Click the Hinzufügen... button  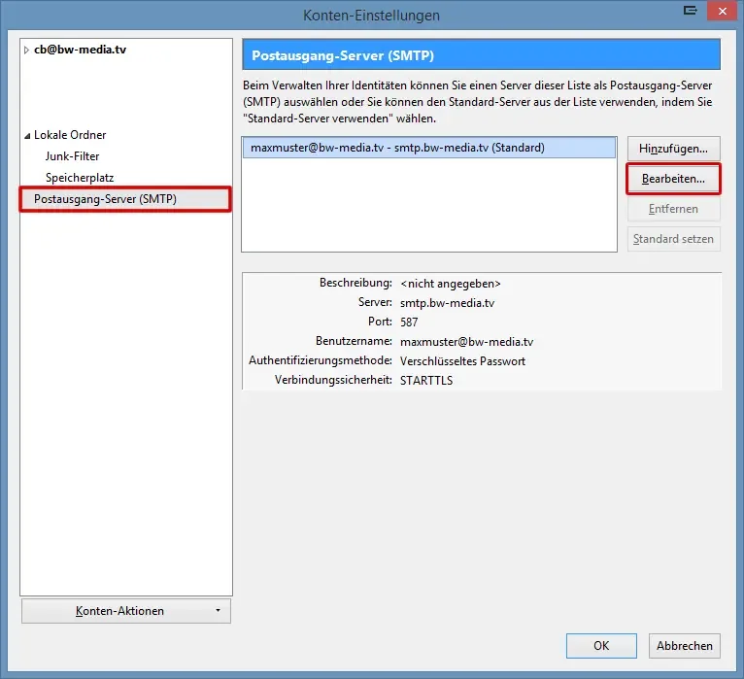tap(673, 149)
